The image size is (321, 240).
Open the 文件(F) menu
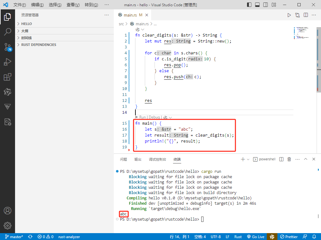(20, 5)
